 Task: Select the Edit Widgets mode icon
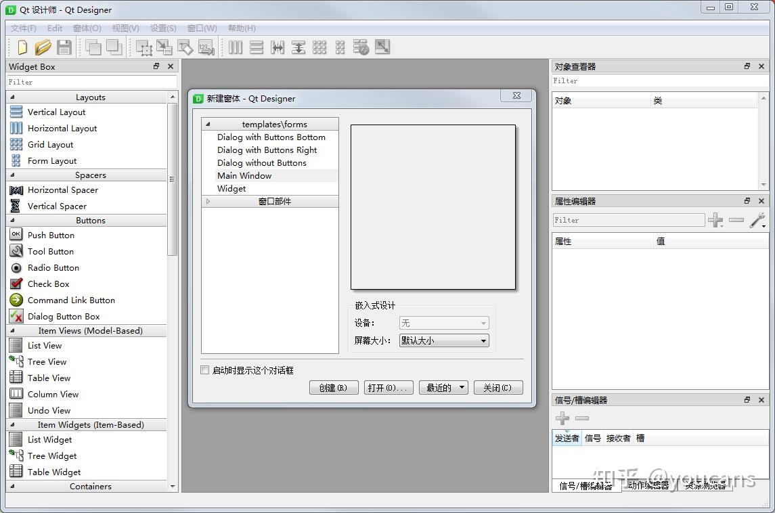pos(143,47)
